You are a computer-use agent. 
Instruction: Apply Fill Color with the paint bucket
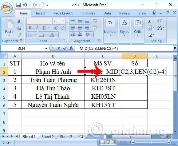coord(42,35)
